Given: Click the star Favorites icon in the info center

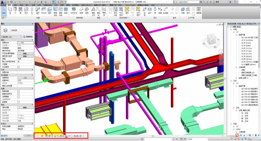Looking at the screenshot, I should pyautogui.click(x=211, y=2).
